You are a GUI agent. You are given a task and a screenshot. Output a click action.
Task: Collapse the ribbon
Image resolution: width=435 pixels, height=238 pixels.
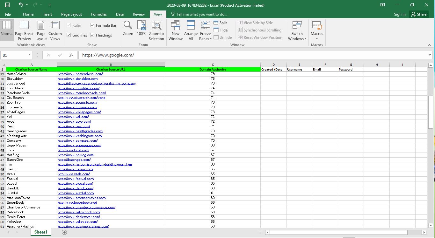click(429, 45)
